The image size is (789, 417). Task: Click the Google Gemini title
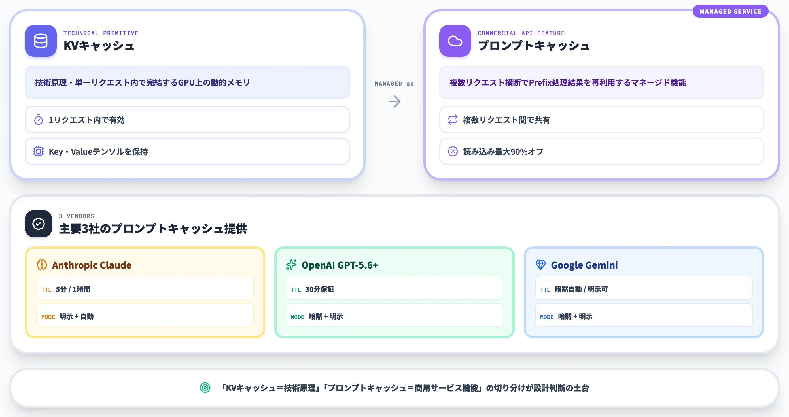point(584,265)
